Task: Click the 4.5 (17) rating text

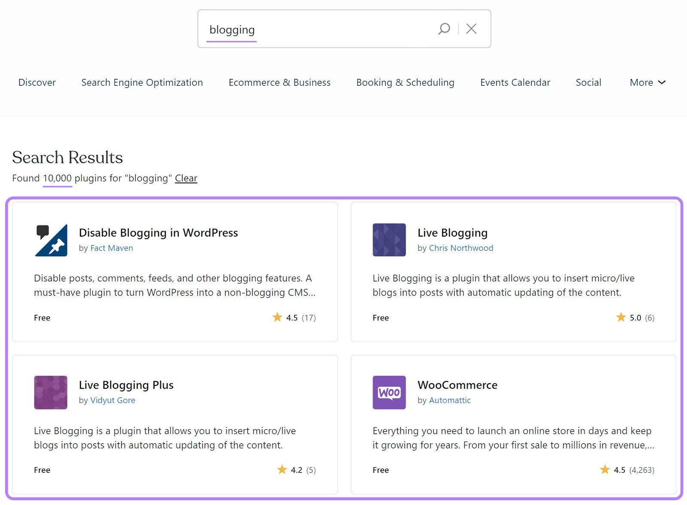Action: pyautogui.click(x=301, y=318)
